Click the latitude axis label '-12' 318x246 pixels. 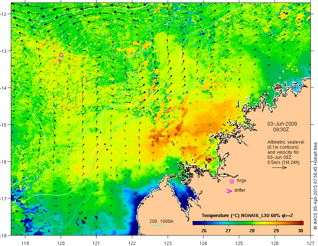(4, 14)
